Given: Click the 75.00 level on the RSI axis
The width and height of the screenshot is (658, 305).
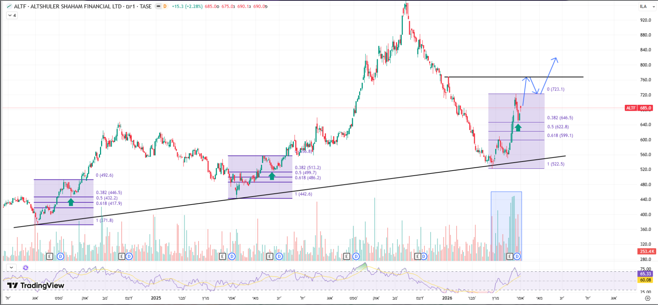Looking at the screenshot, I should point(645,269).
